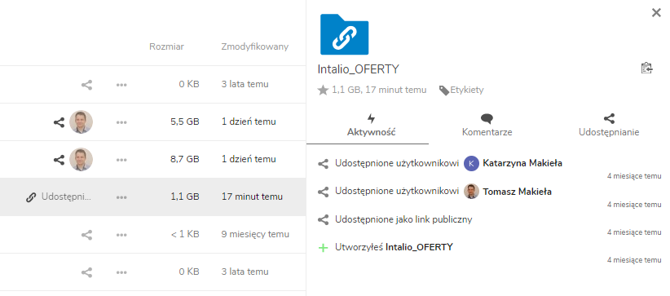This screenshot has height=296, width=670.
Task: Click the large shared folder link thumbnail
Action: click(345, 34)
